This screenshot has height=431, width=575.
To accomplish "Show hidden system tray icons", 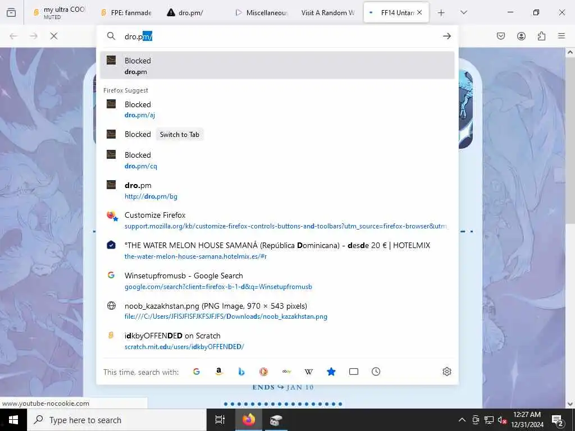I will click(x=462, y=420).
